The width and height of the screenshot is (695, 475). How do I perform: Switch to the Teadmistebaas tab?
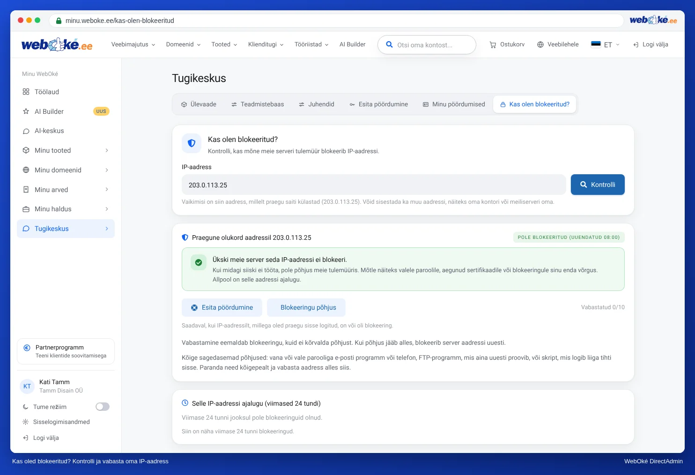[258, 104]
